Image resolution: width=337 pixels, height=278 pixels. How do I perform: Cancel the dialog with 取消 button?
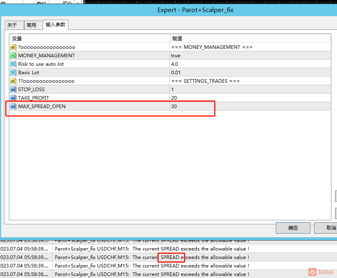pos(327,228)
